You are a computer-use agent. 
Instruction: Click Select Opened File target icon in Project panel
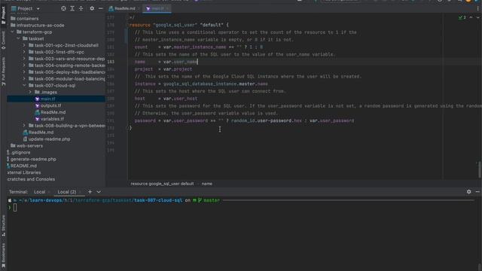(x=63, y=8)
